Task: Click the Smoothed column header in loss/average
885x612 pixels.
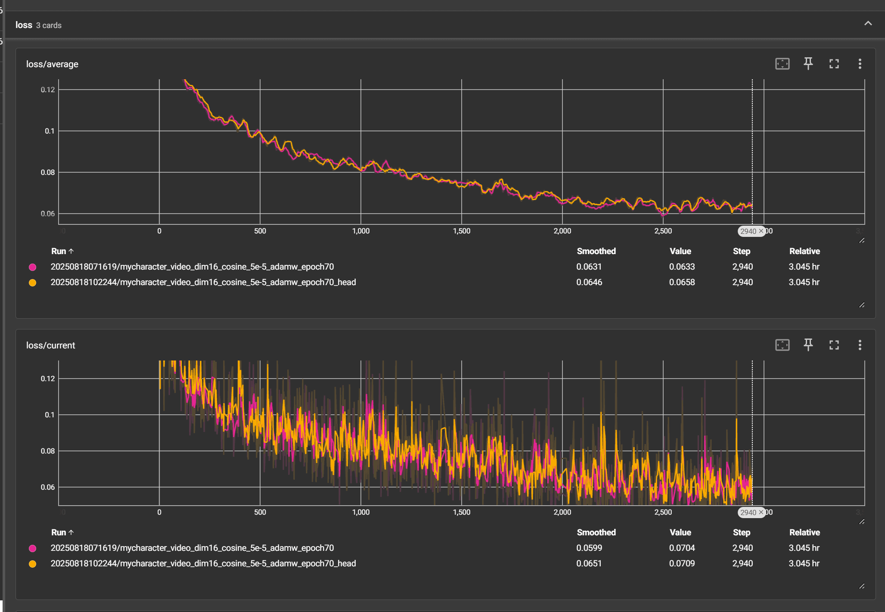Action: click(596, 251)
